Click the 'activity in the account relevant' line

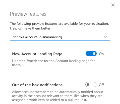pos(57,96)
